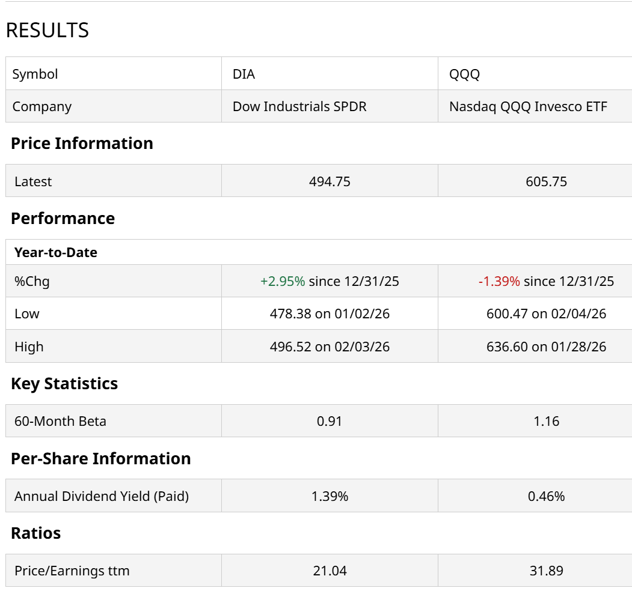Image resolution: width=632 pixels, height=597 pixels.
Task: Select the Dow Industrials SPDR company name
Action: tap(299, 106)
